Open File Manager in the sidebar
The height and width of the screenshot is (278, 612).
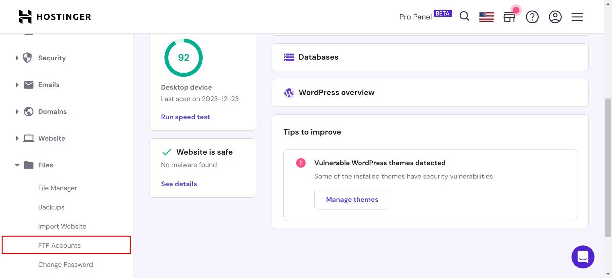click(58, 188)
